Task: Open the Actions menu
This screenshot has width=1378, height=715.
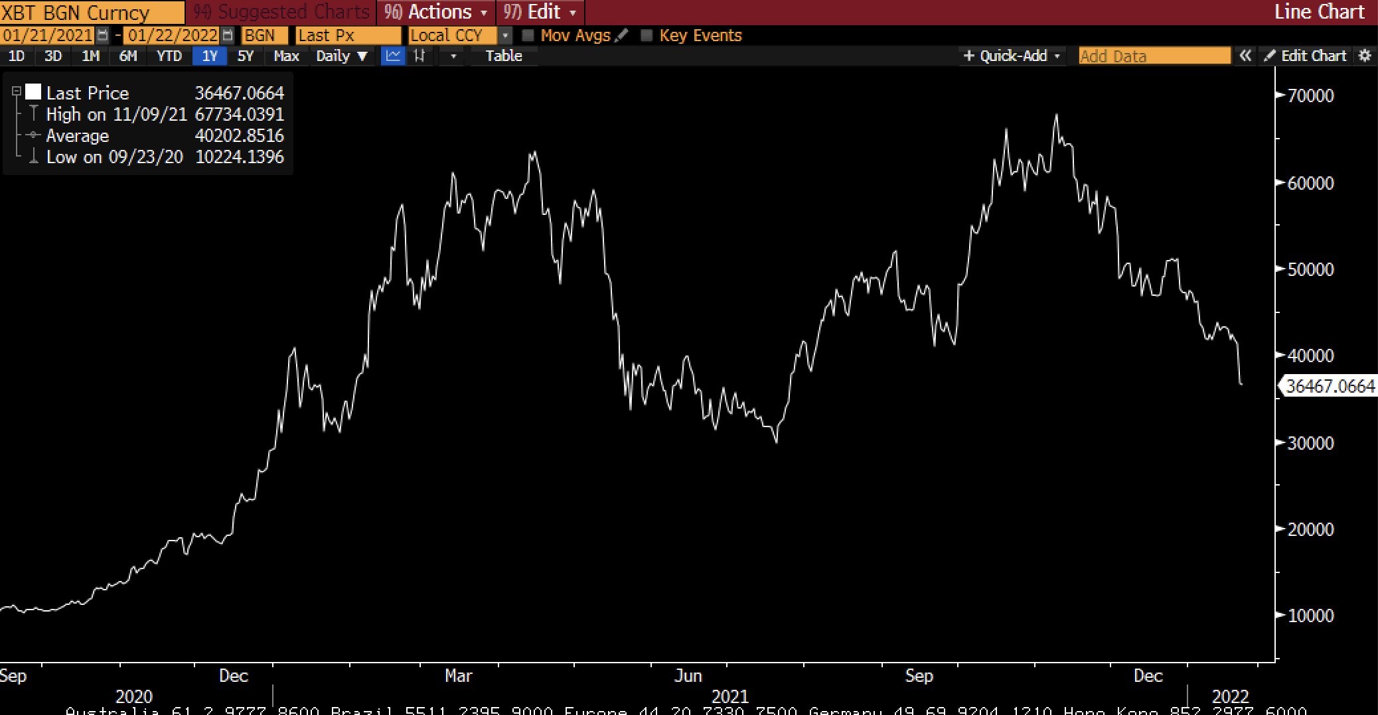Action: click(x=435, y=12)
